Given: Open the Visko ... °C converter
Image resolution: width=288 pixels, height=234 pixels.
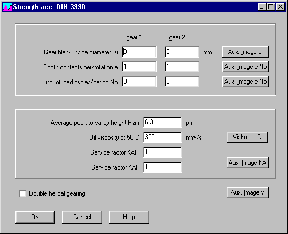Looking at the screenshot, I should pos(247,137).
